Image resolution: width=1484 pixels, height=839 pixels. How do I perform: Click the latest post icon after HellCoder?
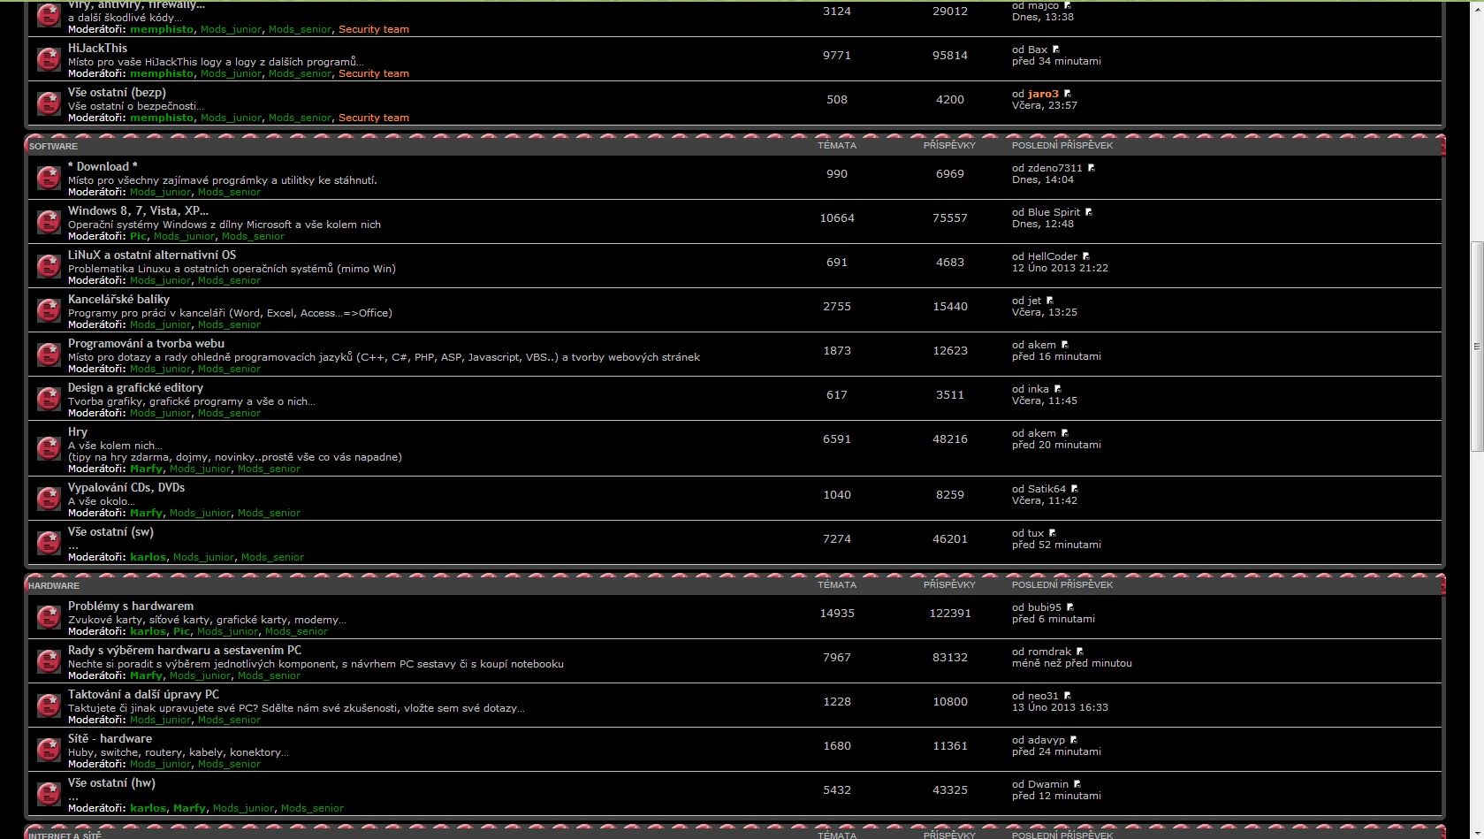click(x=1086, y=256)
